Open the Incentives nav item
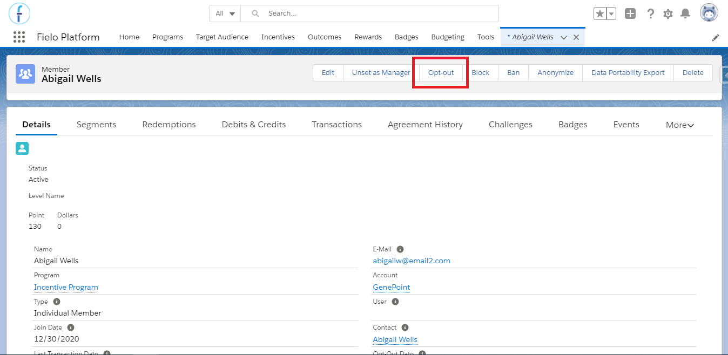Screen dimensions: 728x355 278,37
